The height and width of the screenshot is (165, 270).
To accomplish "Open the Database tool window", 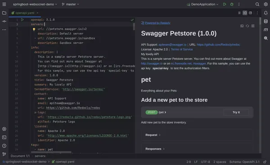I will click(265, 21).
